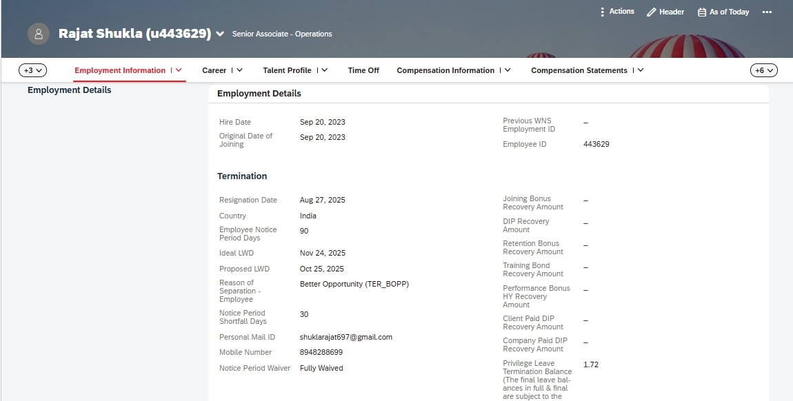
Task: Click the As of Today calendar icon
Action: [x=702, y=12]
